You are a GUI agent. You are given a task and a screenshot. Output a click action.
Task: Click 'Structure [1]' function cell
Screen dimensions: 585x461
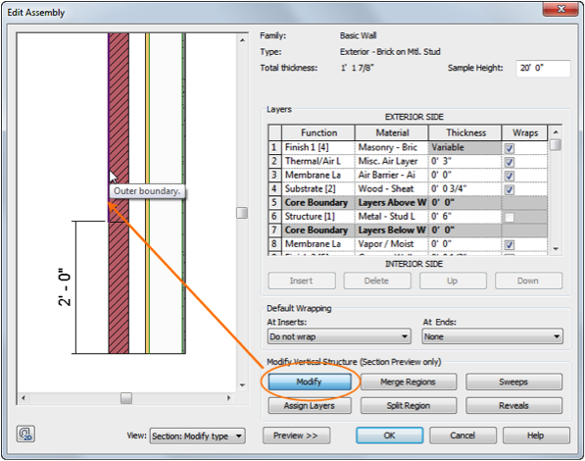318,217
